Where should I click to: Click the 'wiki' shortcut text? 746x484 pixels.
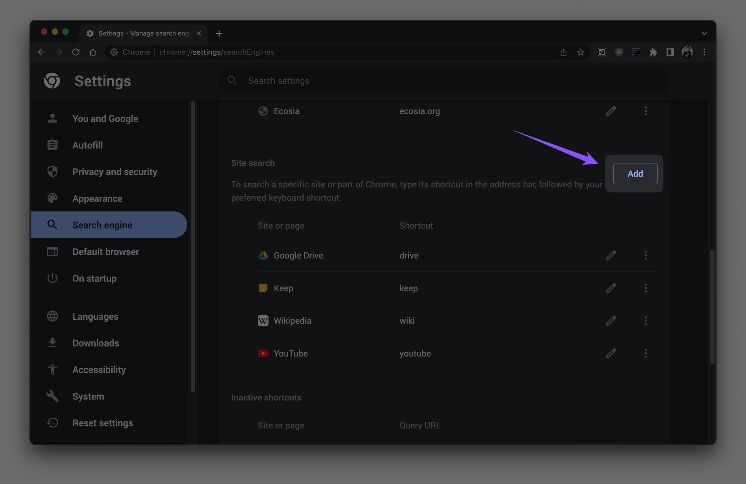tap(407, 320)
